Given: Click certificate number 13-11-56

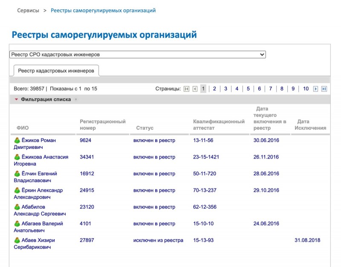Looking at the screenshot, I should [203, 140].
